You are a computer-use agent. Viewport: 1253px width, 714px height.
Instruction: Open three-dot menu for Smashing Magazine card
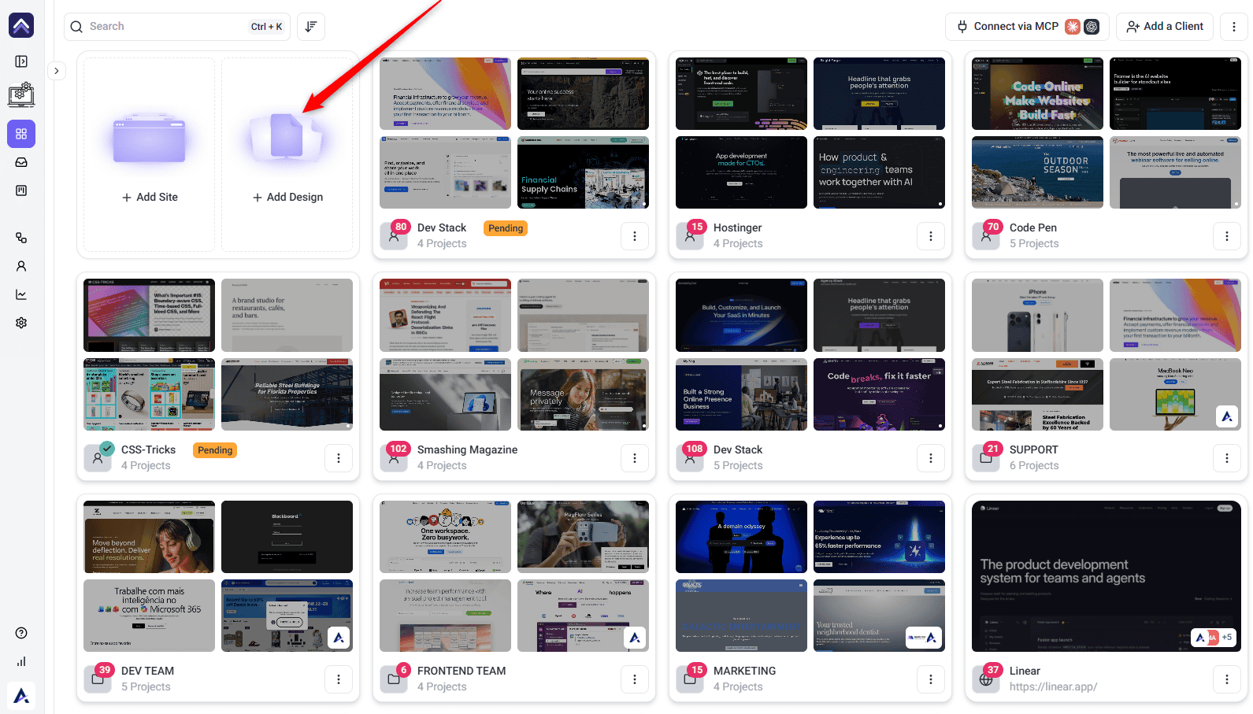[635, 458]
